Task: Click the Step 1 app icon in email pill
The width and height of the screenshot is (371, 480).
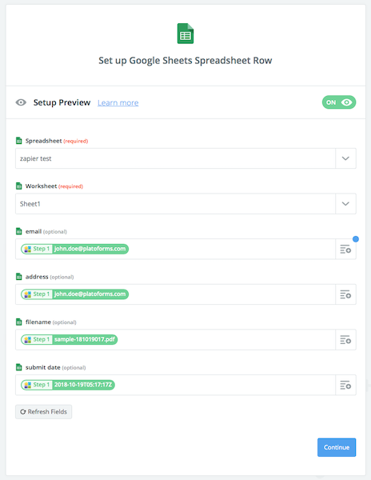Action: (x=28, y=249)
